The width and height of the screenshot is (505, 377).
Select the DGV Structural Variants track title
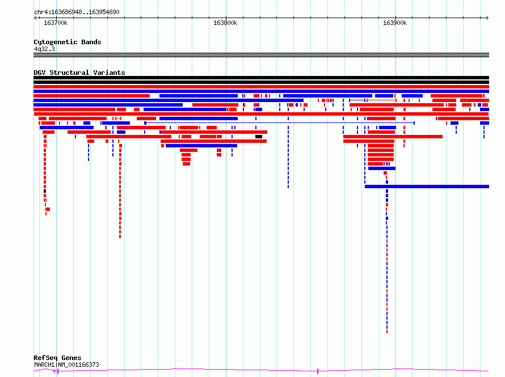click(79, 73)
